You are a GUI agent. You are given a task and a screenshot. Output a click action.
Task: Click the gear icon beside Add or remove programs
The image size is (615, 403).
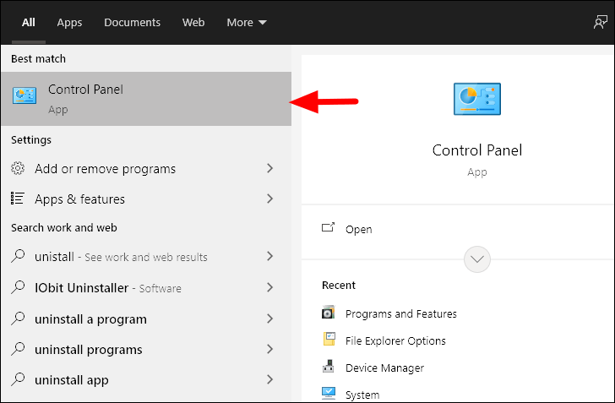click(x=18, y=168)
